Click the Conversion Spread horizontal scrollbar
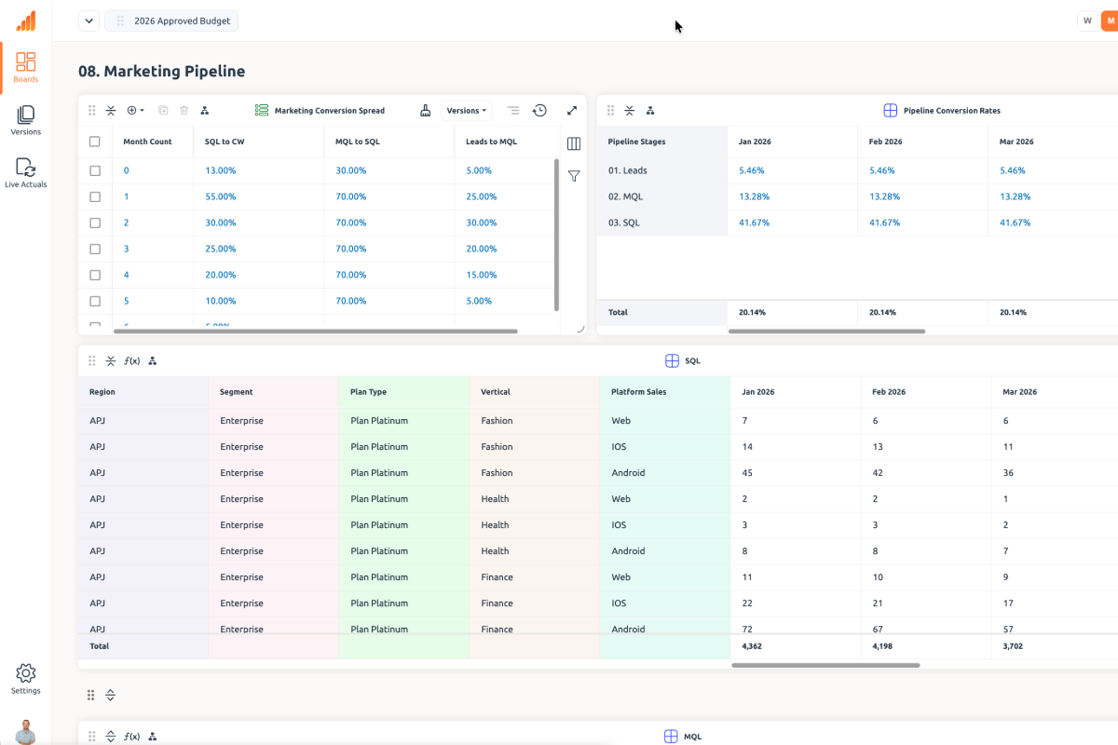Viewport: 1118px width, 745px height. pos(315,331)
